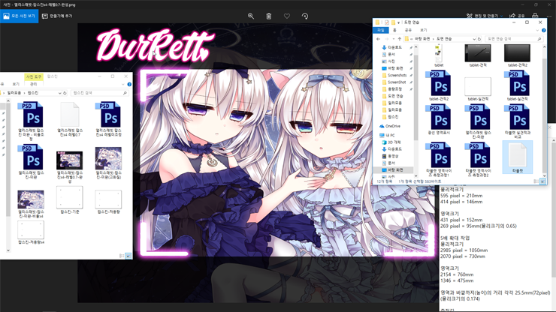
Task: Open the 파일 tab in 도면 연습 Explorer
Action: click(x=380, y=31)
